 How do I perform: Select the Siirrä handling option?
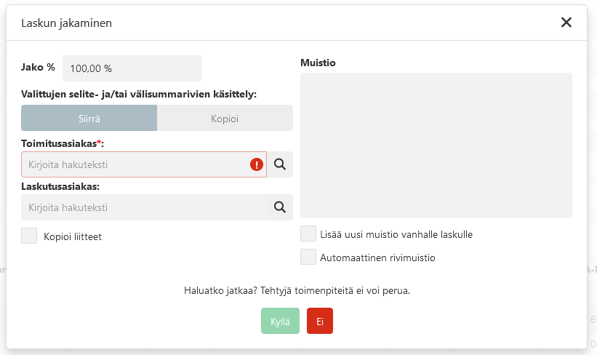pyautogui.click(x=89, y=118)
